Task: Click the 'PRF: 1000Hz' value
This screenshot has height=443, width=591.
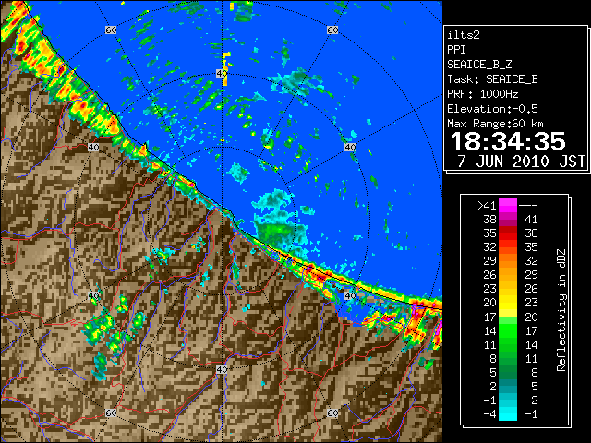Action: point(482,94)
